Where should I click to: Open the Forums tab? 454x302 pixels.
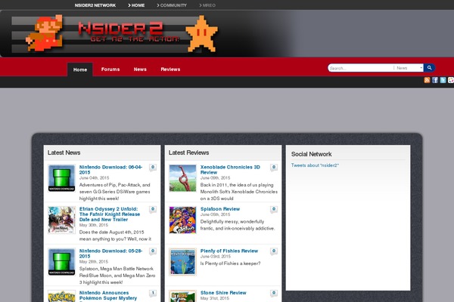(110, 69)
